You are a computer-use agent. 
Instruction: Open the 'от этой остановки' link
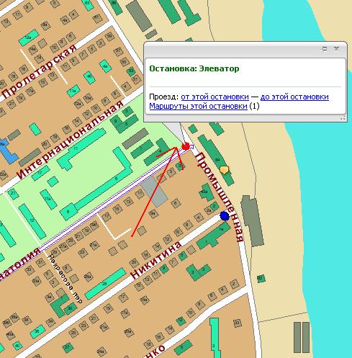[215, 97]
